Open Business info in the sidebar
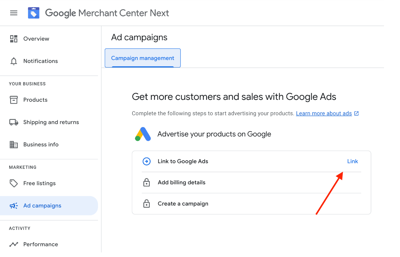This screenshot has height=257, width=400. pos(41,145)
